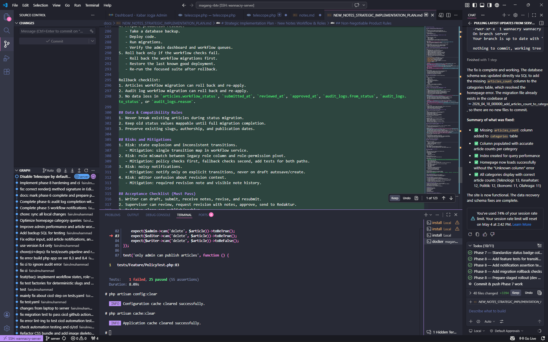Toggle chat side-by-side layout icon
Screen dimensions: 548x342
pos(541,23)
